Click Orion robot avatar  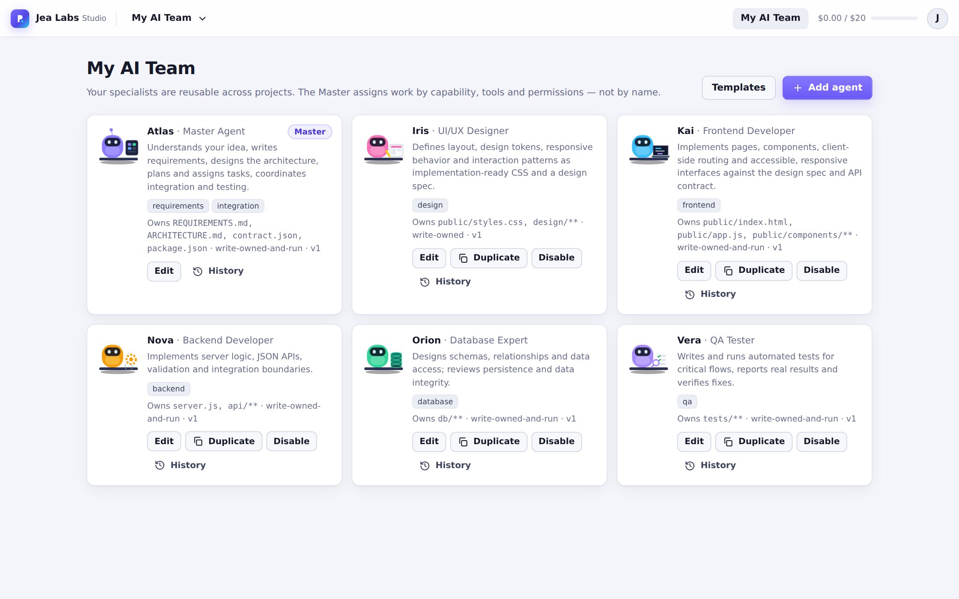[384, 359]
